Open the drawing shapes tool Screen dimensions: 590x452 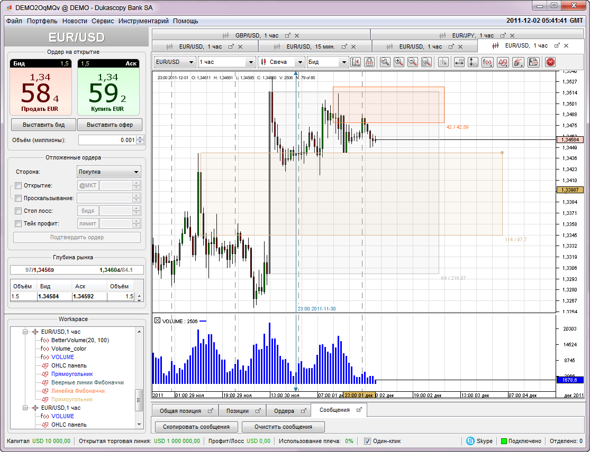click(x=503, y=62)
